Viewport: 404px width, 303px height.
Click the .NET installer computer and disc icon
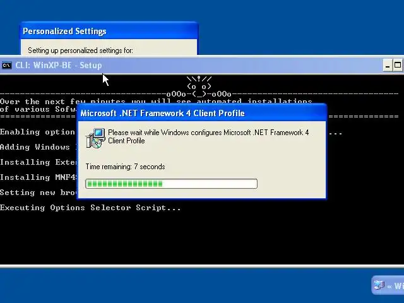[95, 138]
